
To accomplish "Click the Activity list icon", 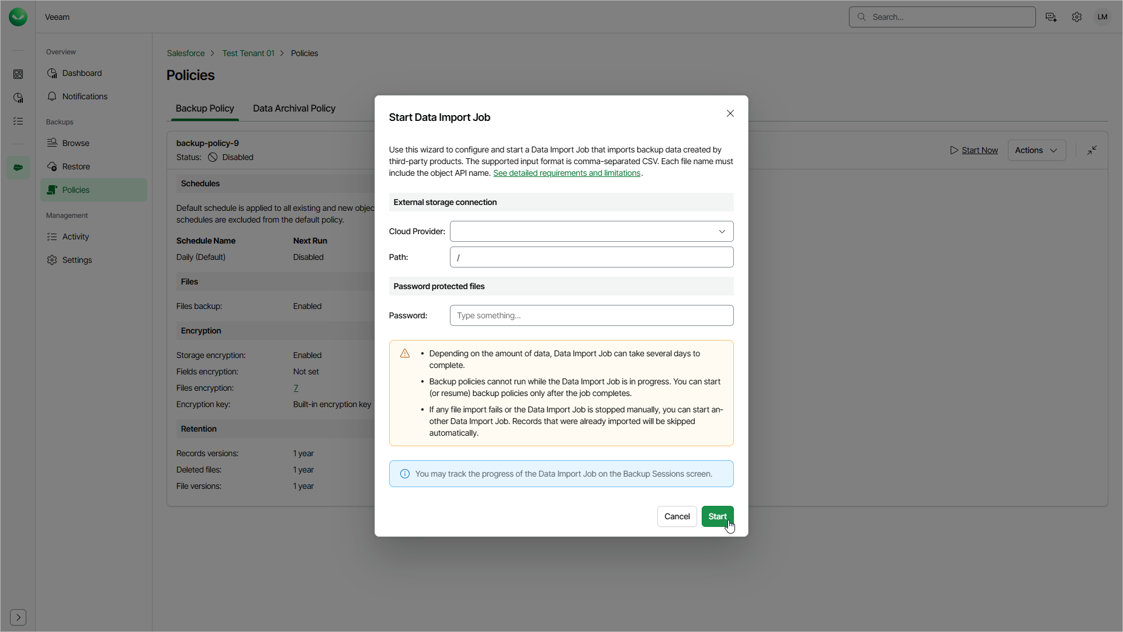I will click(x=52, y=237).
